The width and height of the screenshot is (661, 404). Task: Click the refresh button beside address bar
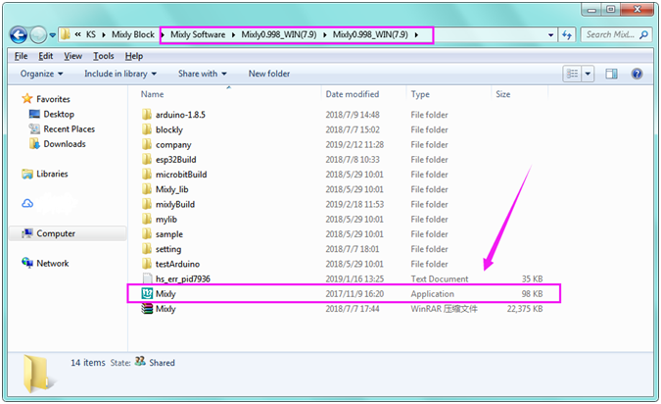pyautogui.click(x=567, y=35)
